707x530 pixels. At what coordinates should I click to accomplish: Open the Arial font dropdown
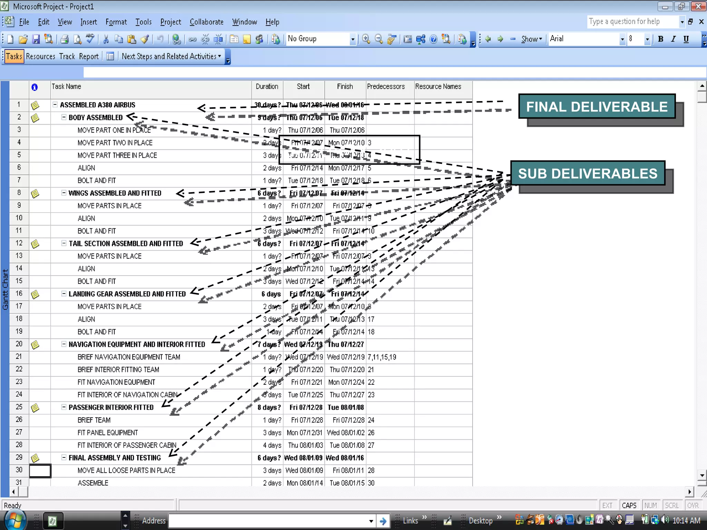(622, 39)
